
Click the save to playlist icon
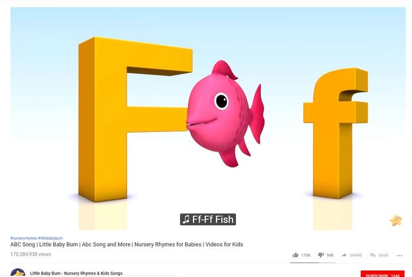point(373,255)
